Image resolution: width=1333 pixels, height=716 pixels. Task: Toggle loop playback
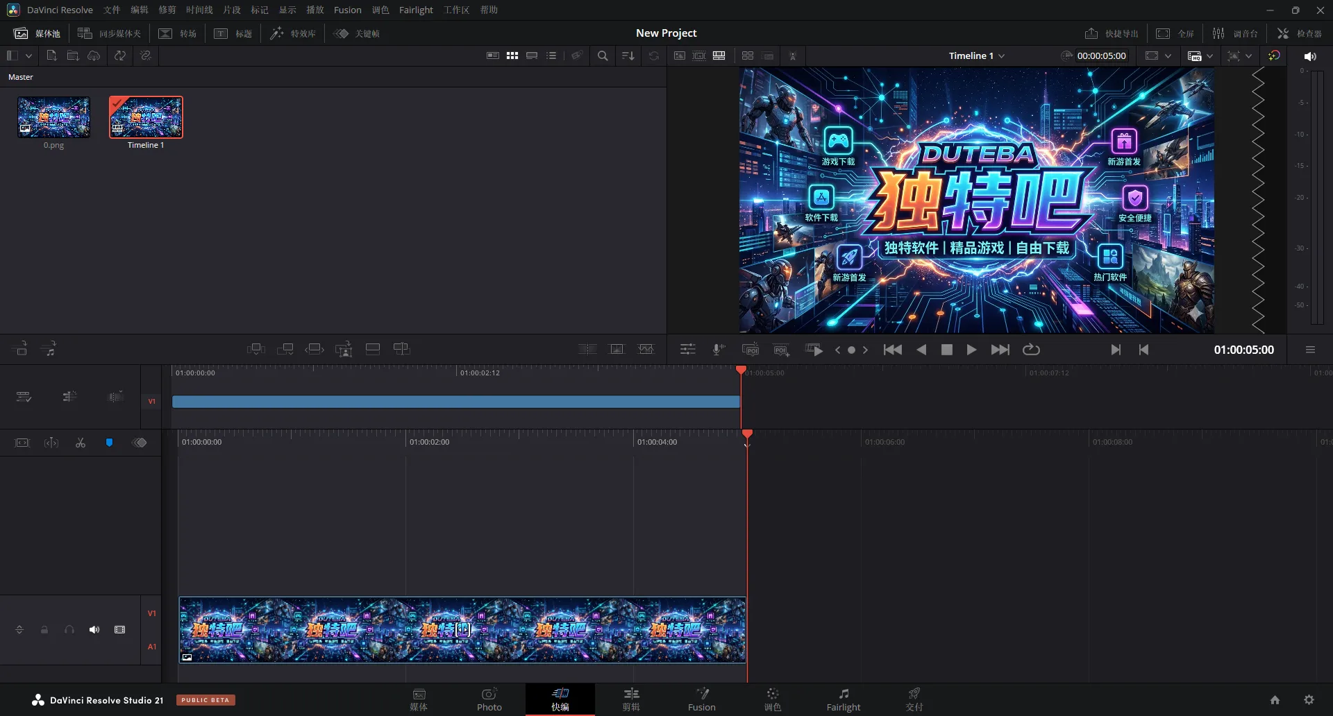(x=1031, y=350)
